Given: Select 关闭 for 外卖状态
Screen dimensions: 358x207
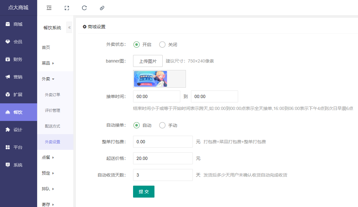Looking at the screenshot, I should 162,45.
